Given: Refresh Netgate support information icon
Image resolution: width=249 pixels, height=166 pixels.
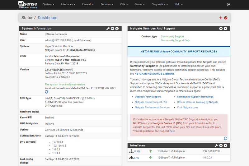Looking at the screenshot, I should tap(225, 138).
